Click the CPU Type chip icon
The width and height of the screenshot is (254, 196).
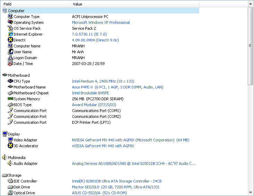pos(10,81)
